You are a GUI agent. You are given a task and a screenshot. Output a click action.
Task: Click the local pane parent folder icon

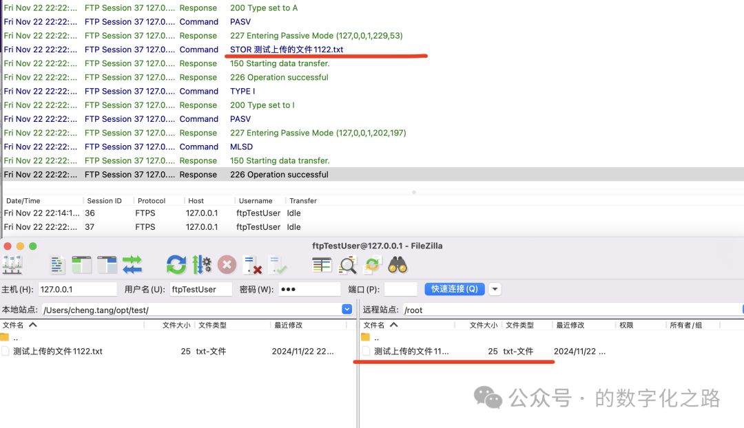(x=5, y=337)
